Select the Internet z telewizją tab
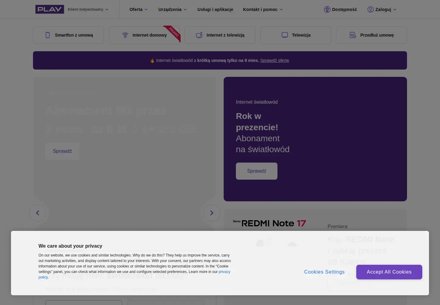Viewport: 440px width, 305px height. point(220,35)
